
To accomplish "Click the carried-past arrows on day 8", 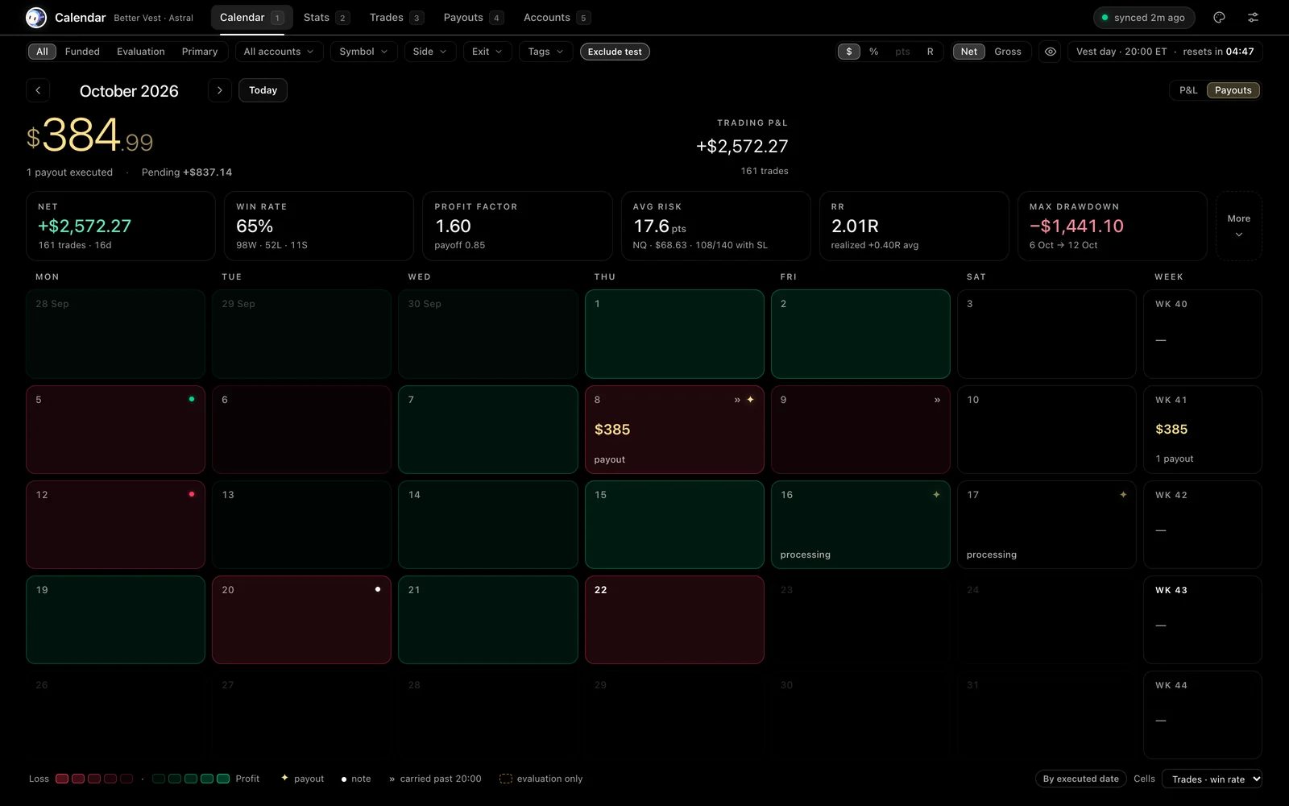I will click(x=737, y=400).
